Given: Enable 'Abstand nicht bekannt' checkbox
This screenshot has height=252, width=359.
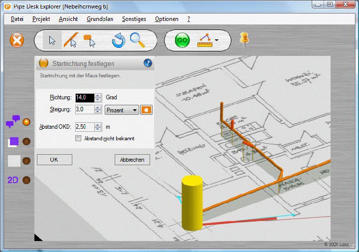Looking at the screenshot, I should tap(78, 138).
